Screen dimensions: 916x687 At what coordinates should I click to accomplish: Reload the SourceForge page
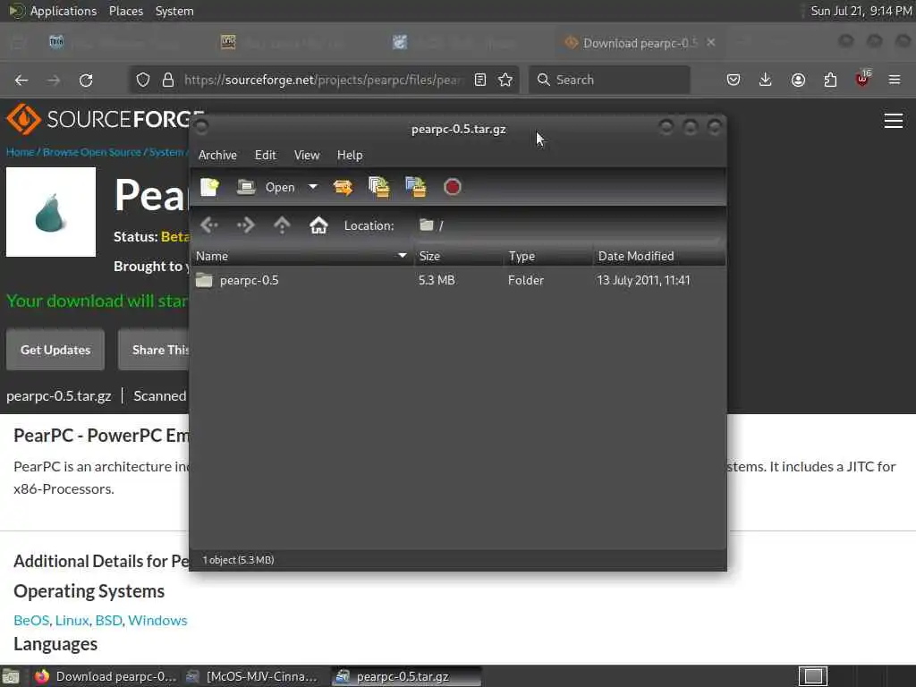pyautogui.click(x=86, y=80)
